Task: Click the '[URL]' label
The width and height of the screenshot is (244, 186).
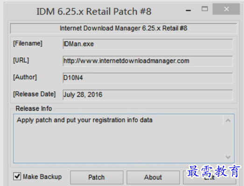Action: [21, 60]
